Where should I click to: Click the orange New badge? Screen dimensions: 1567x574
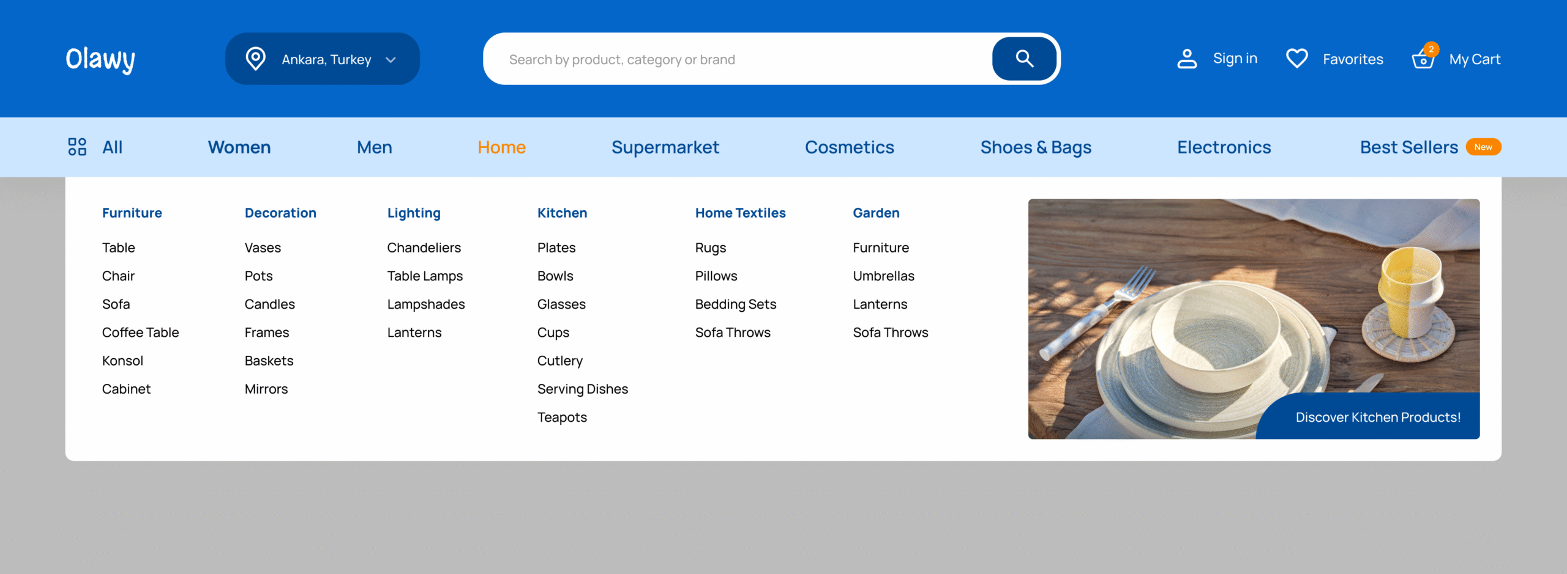click(1483, 147)
